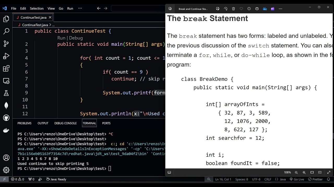Open the See more menu in Photos
This screenshot has height=187, width=334.
[x=281, y=9]
